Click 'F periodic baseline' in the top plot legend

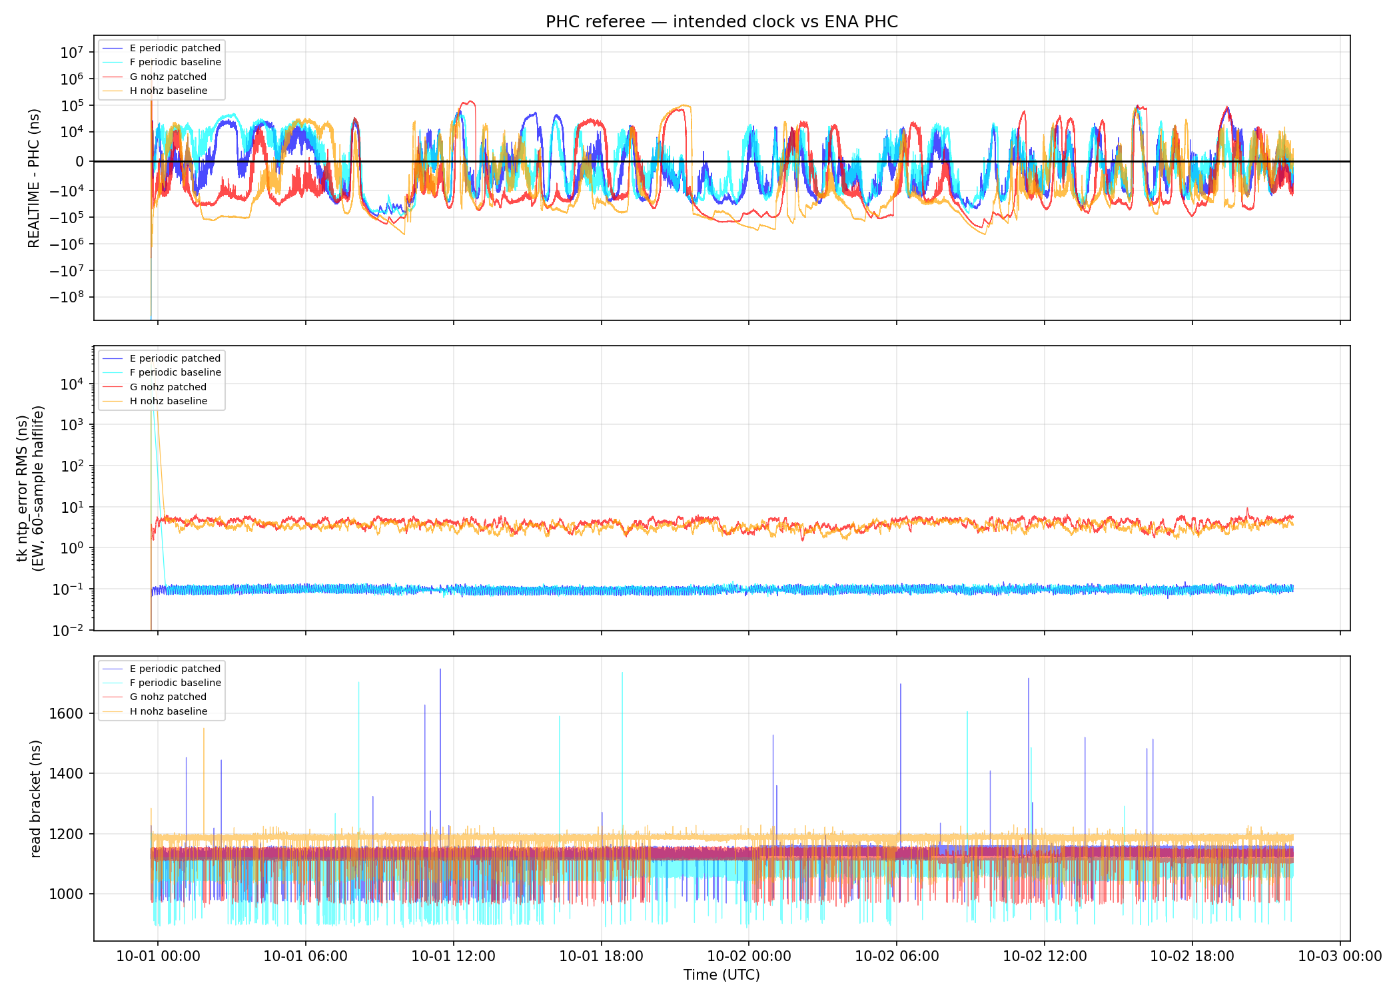click(x=175, y=62)
